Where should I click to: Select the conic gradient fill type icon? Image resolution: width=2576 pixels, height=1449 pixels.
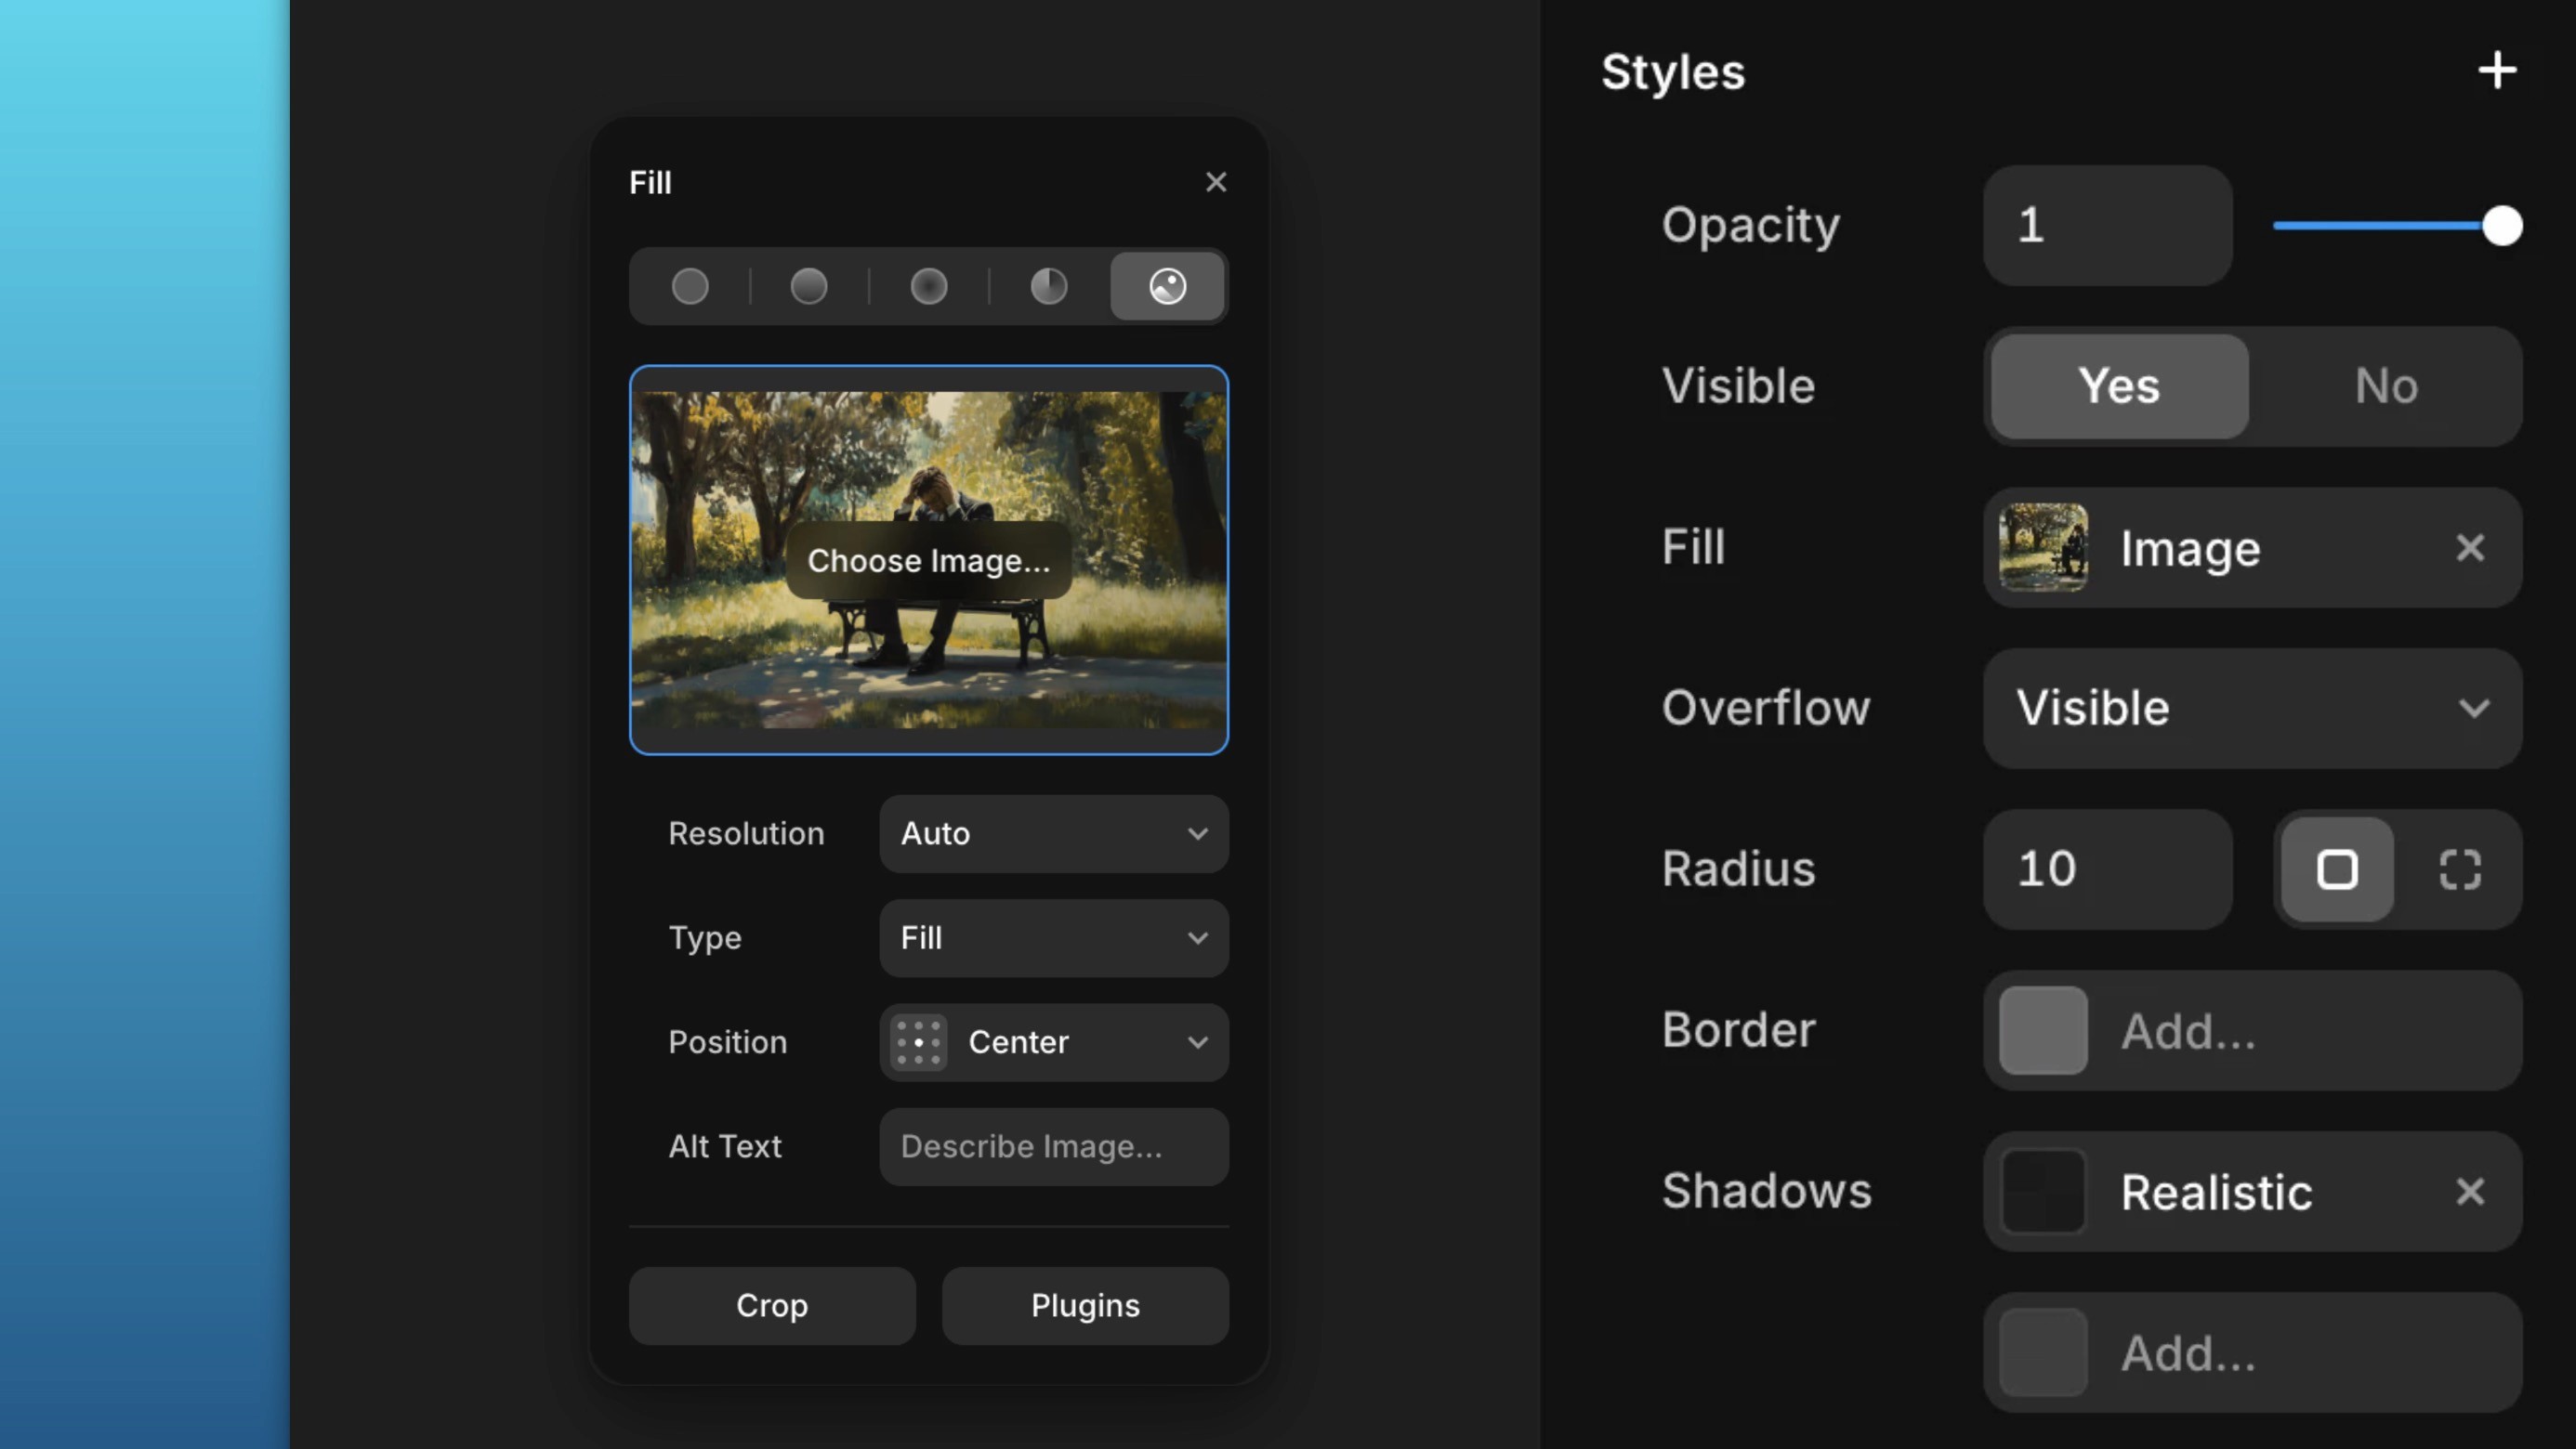click(x=1048, y=287)
